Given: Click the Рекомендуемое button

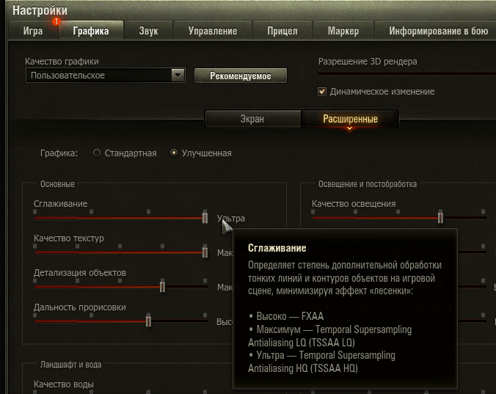Looking at the screenshot, I should pyautogui.click(x=241, y=76).
